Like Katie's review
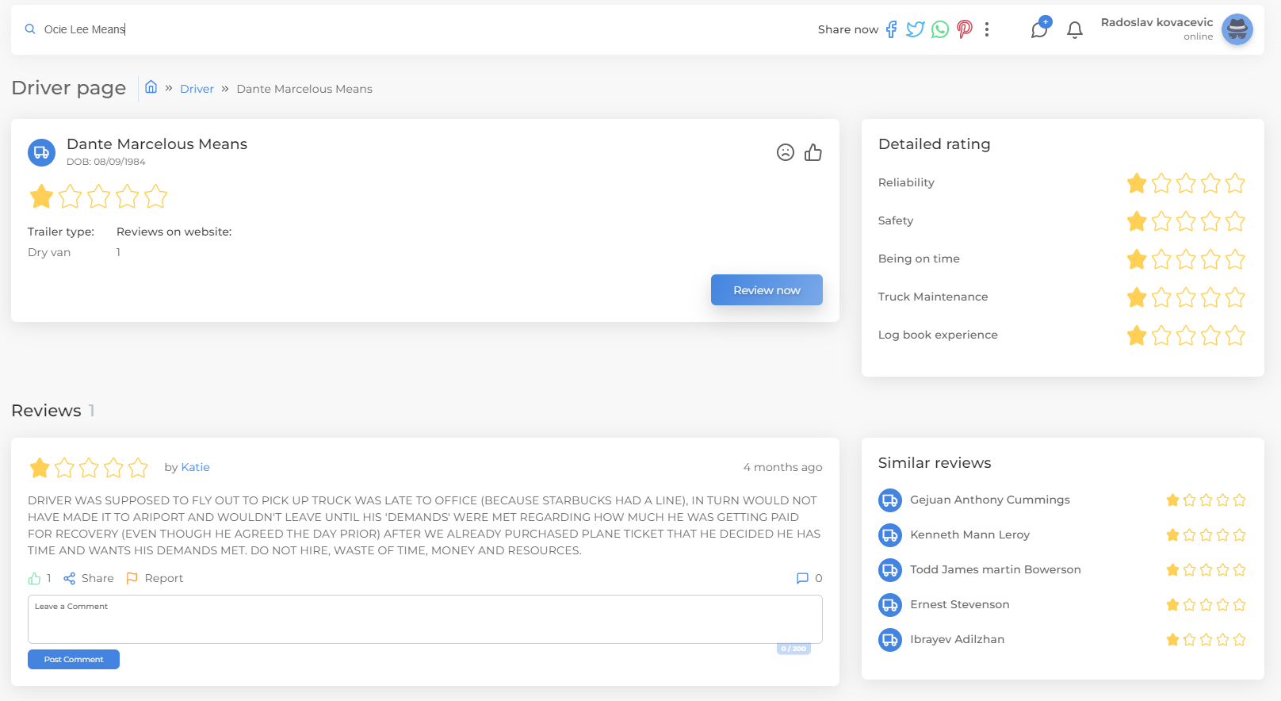This screenshot has width=1281, height=701. 35,578
